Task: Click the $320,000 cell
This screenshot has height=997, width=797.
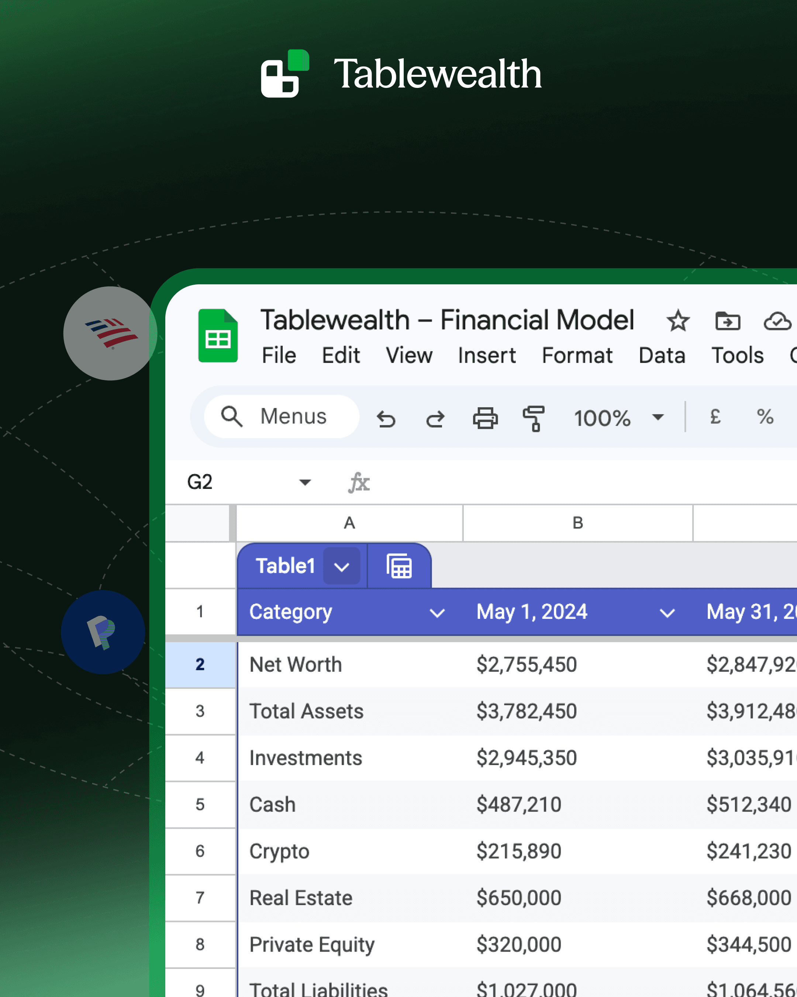Action: [578, 944]
